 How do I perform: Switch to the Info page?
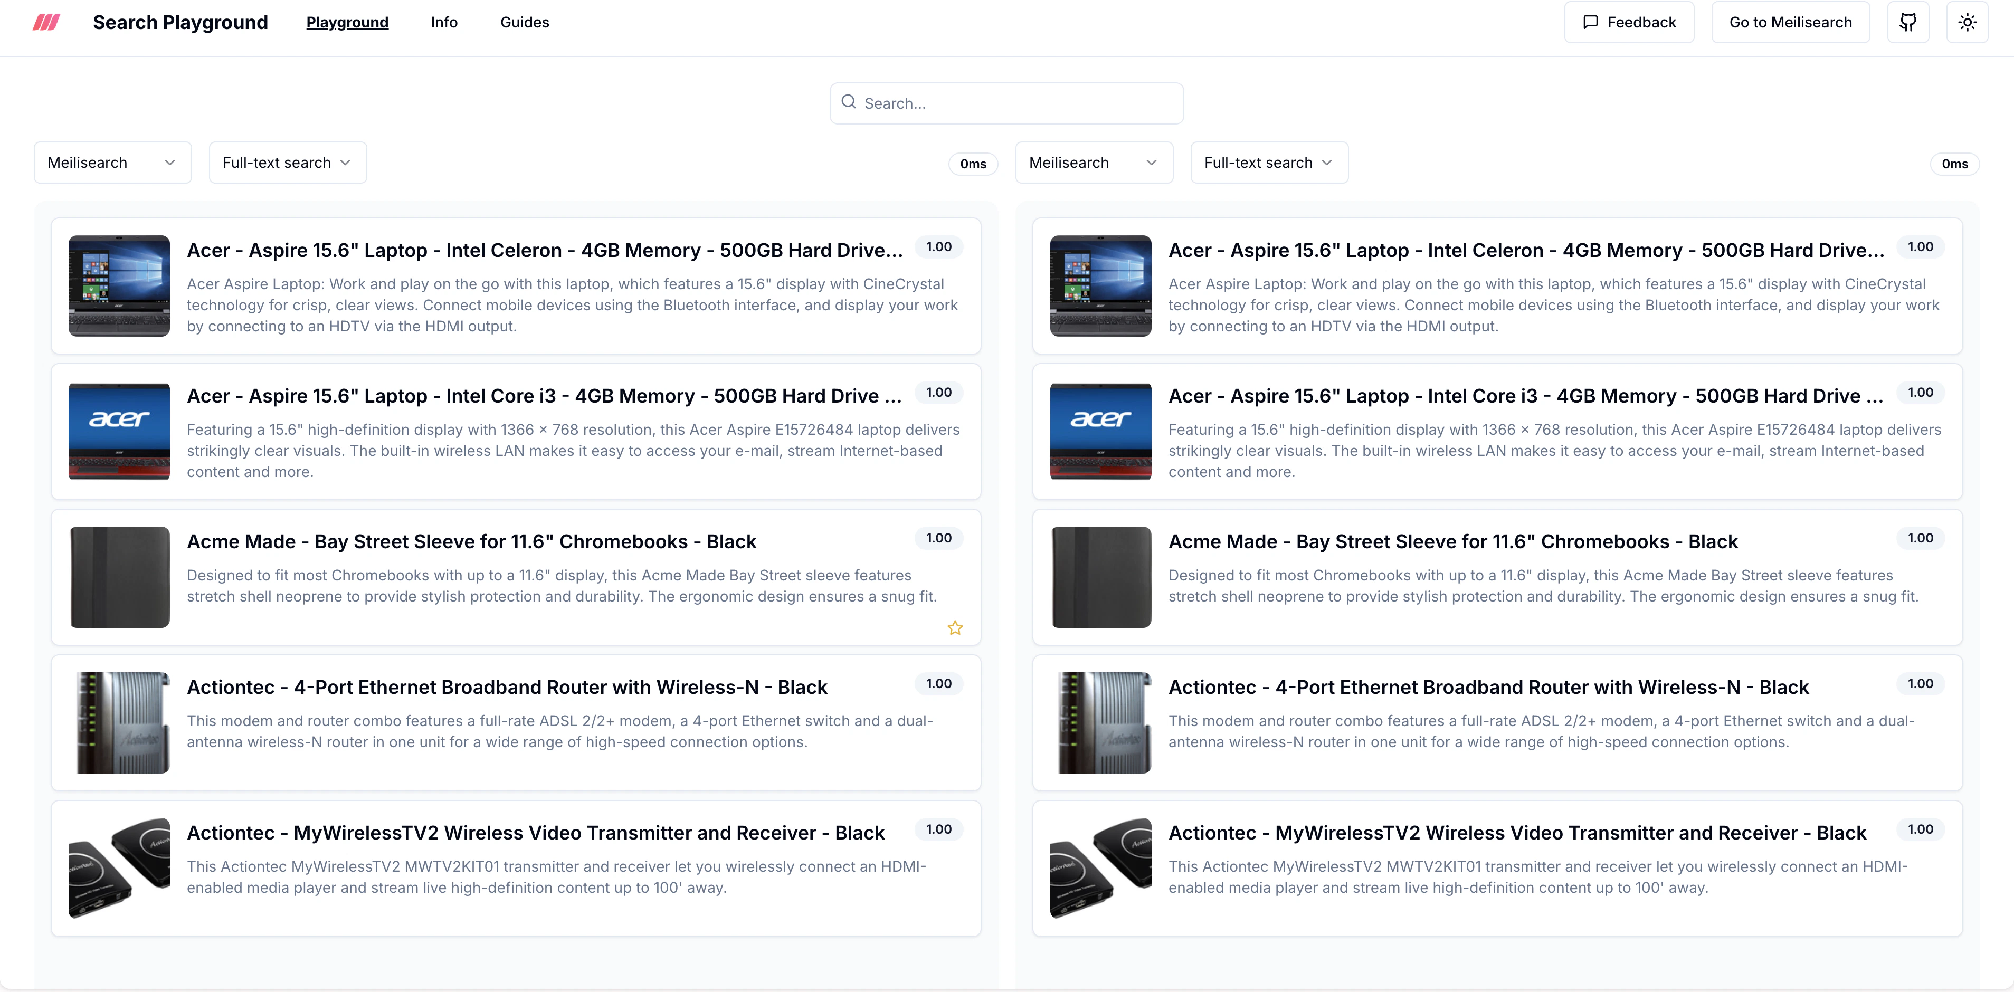point(444,22)
